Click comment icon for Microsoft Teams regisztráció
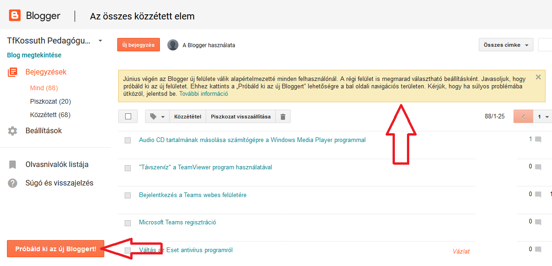552x266 pixels. 538,222
